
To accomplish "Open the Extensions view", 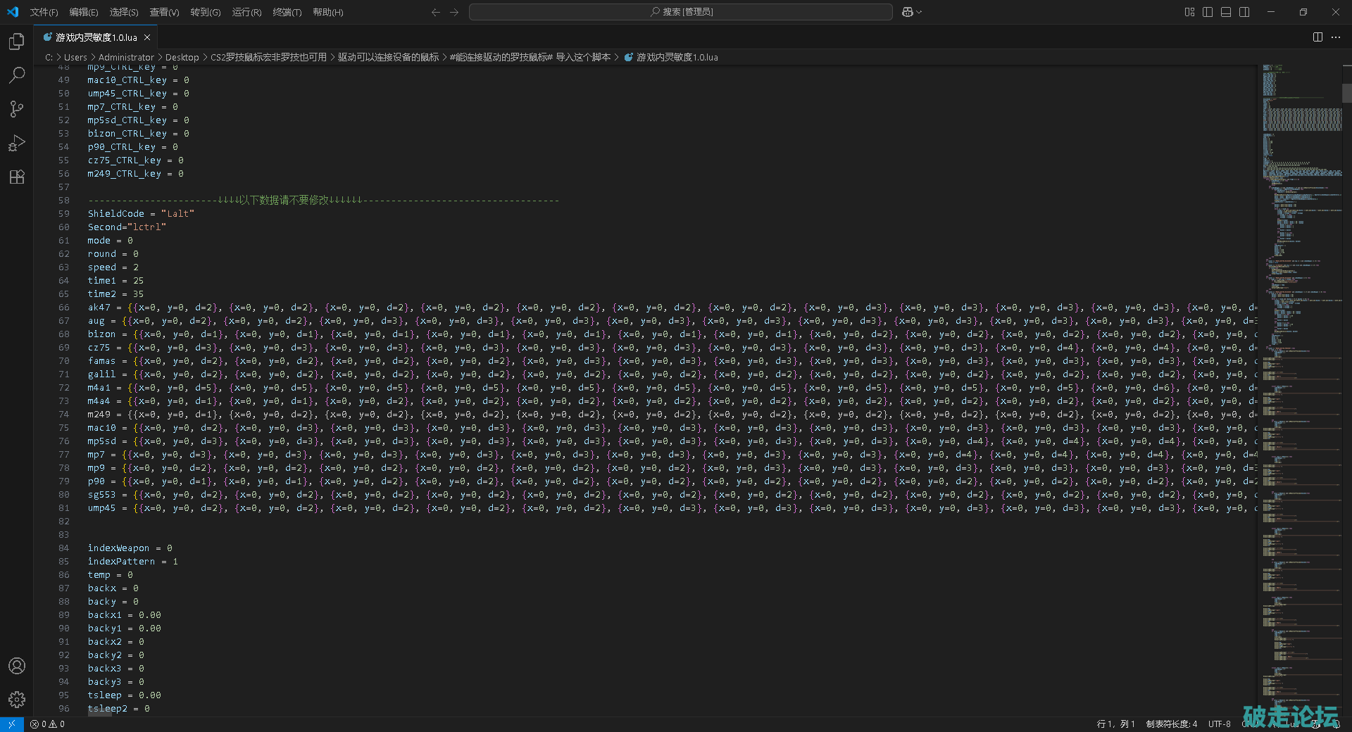I will pyautogui.click(x=17, y=177).
